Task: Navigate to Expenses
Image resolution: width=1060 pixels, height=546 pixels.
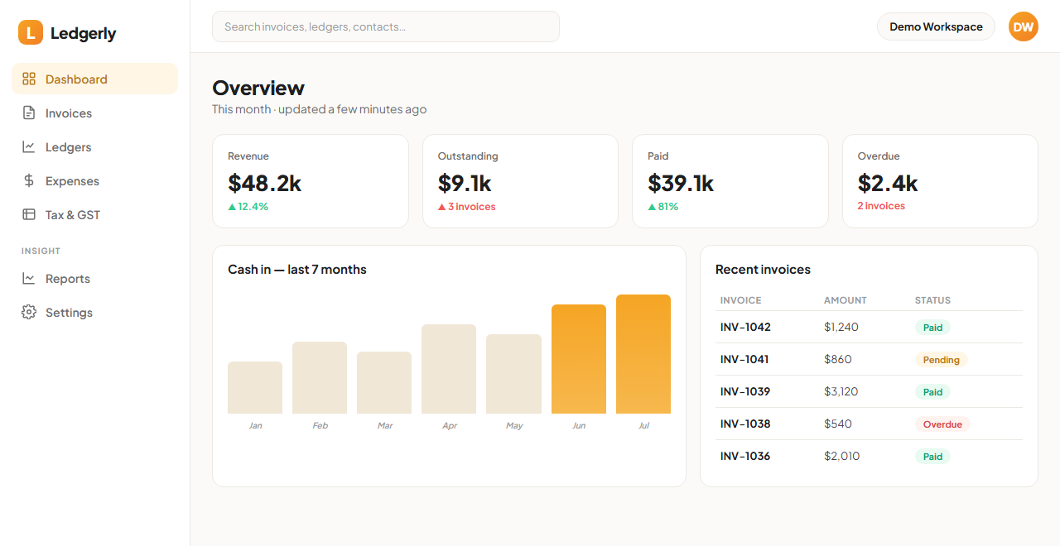Action: coord(95,180)
